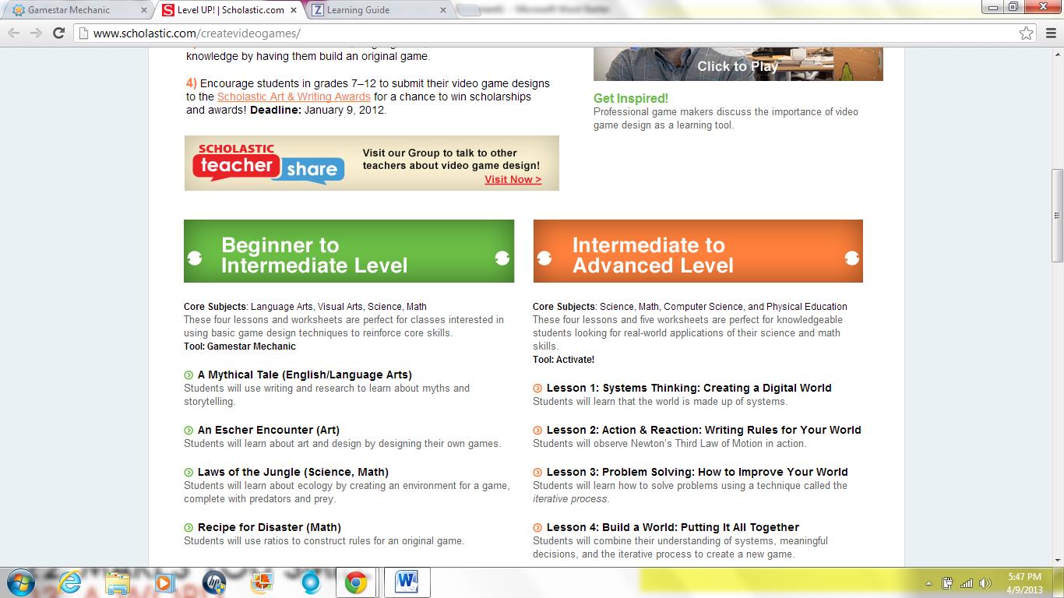1064x598 pixels.
Task: Go back using the browser back arrow
Action: tap(14, 33)
